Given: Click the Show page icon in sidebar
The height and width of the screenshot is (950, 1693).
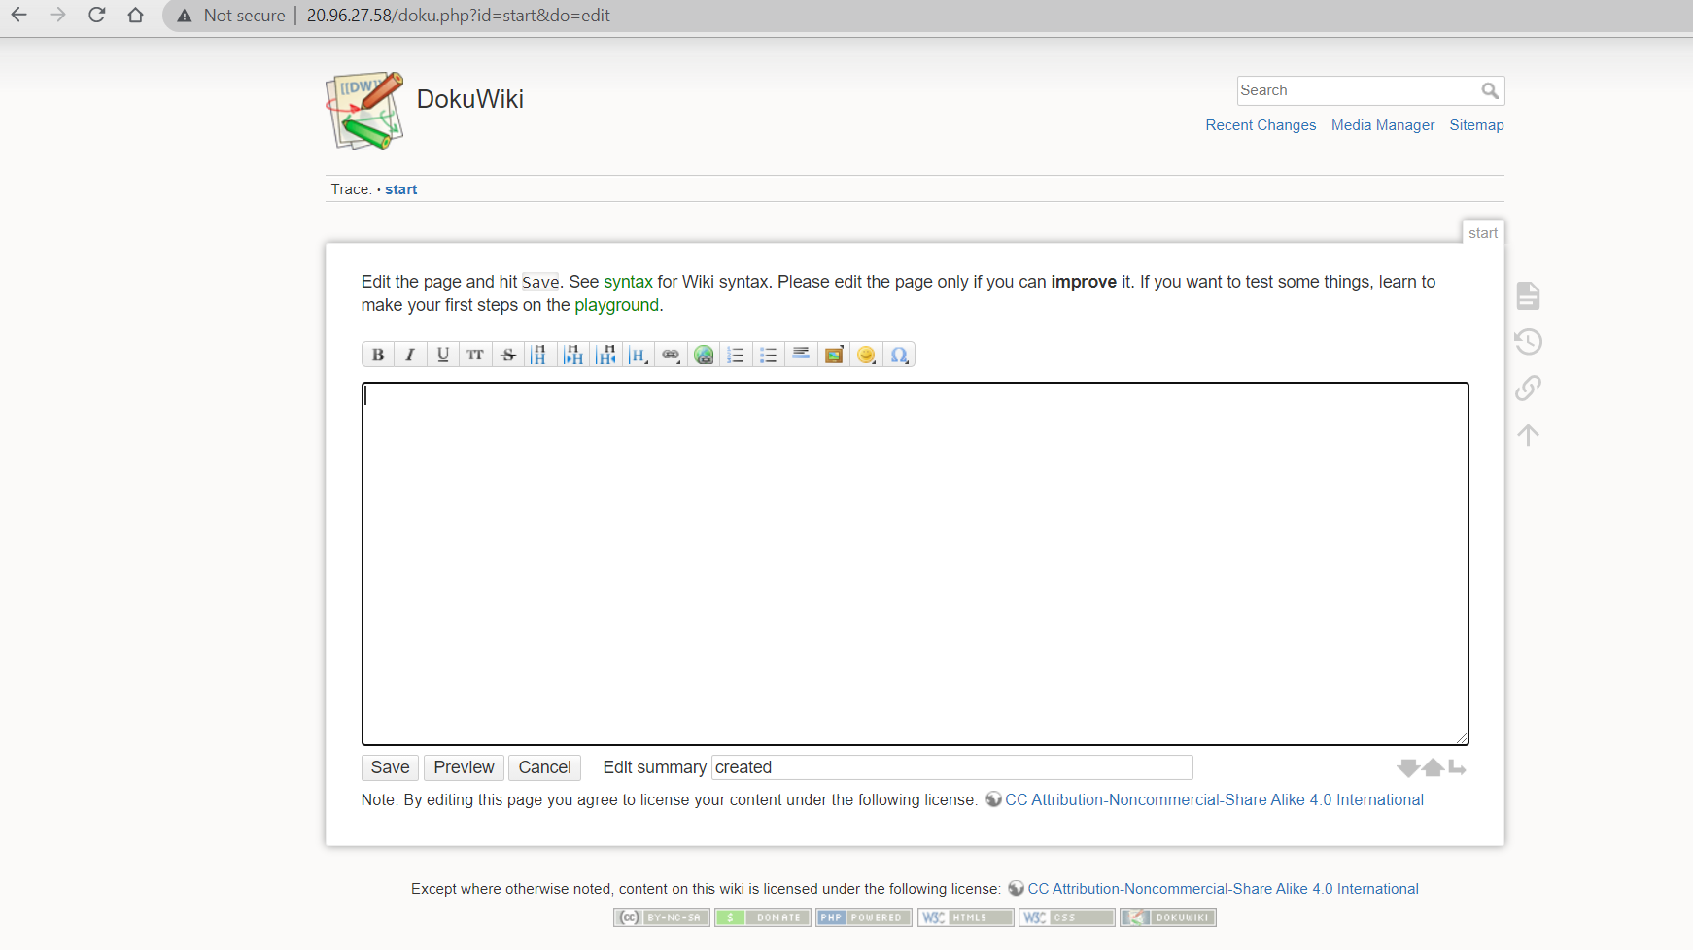Looking at the screenshot, I should click(x=1528, y=295).
